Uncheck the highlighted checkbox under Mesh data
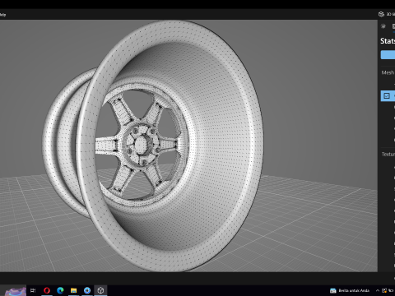 [387, 95]
